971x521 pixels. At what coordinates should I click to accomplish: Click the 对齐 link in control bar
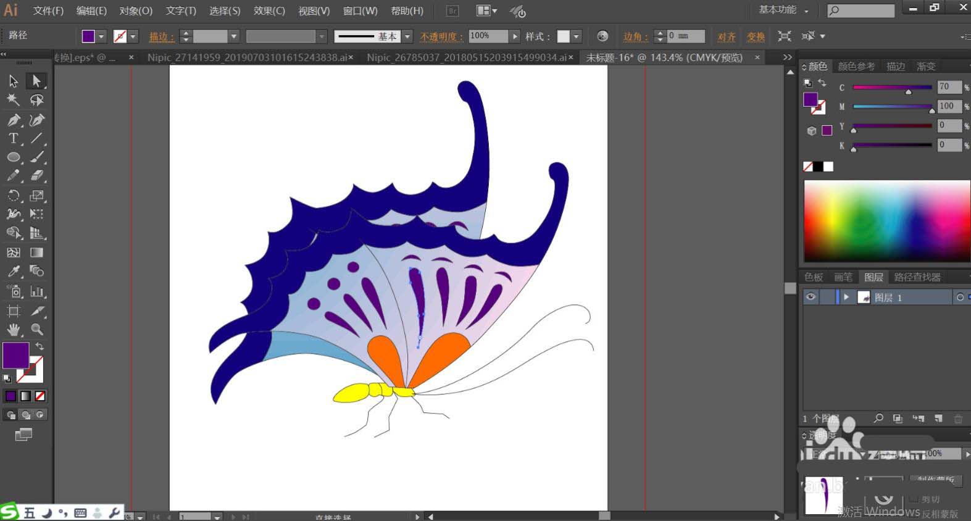click(726, 36)
